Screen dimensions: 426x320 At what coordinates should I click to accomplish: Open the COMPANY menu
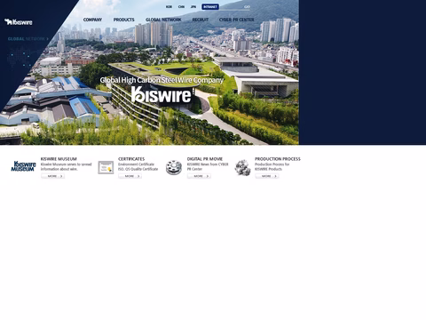[92, 20]
